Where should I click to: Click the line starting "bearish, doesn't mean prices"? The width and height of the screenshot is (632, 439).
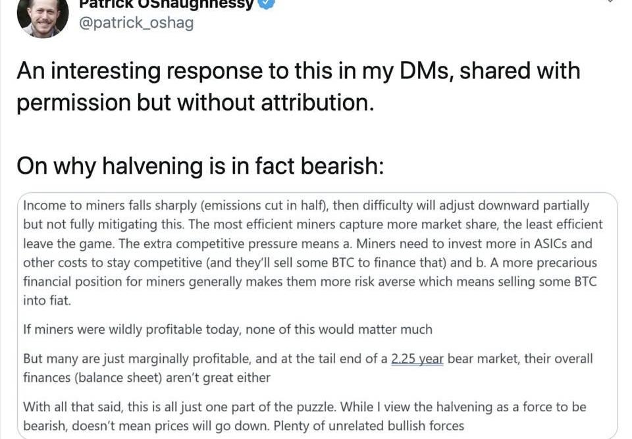pyautogui.click(x=244, y=426)
